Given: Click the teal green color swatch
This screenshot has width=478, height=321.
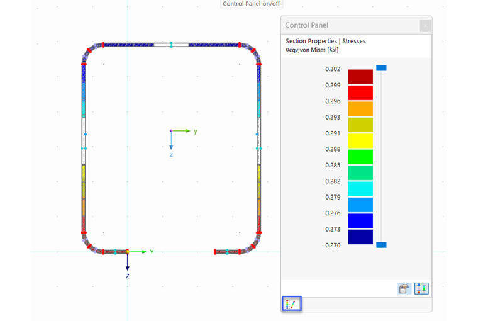Looking at the screenshot, I should 360,172.
